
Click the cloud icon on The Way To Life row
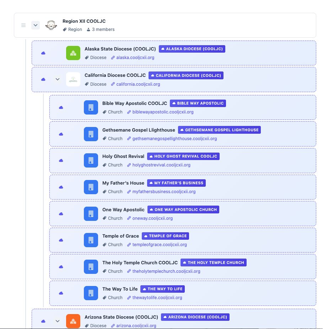[61, 293]
